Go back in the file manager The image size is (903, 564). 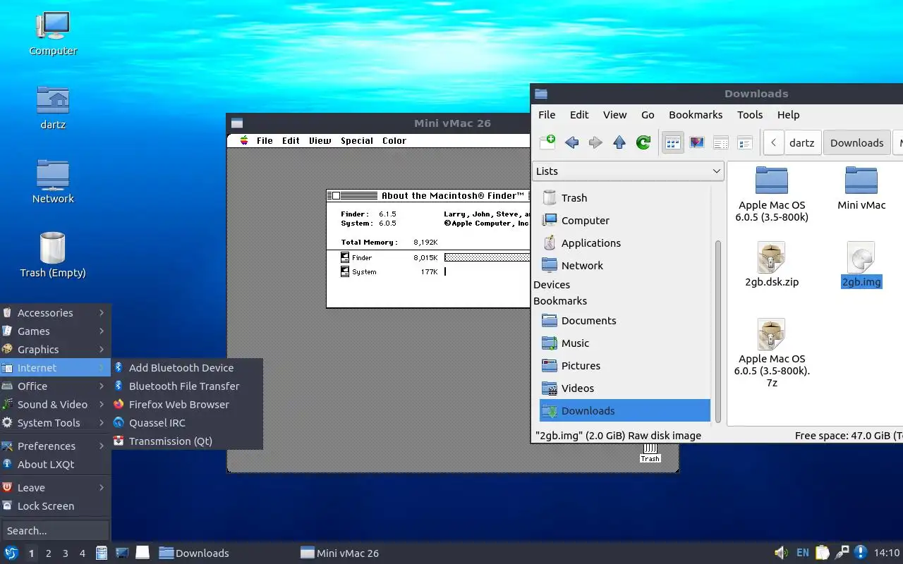point(572,142)
